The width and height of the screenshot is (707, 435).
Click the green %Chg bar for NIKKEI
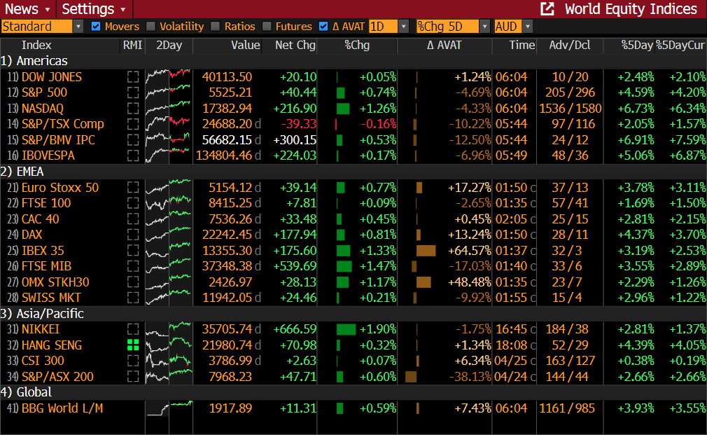point(346,329)
